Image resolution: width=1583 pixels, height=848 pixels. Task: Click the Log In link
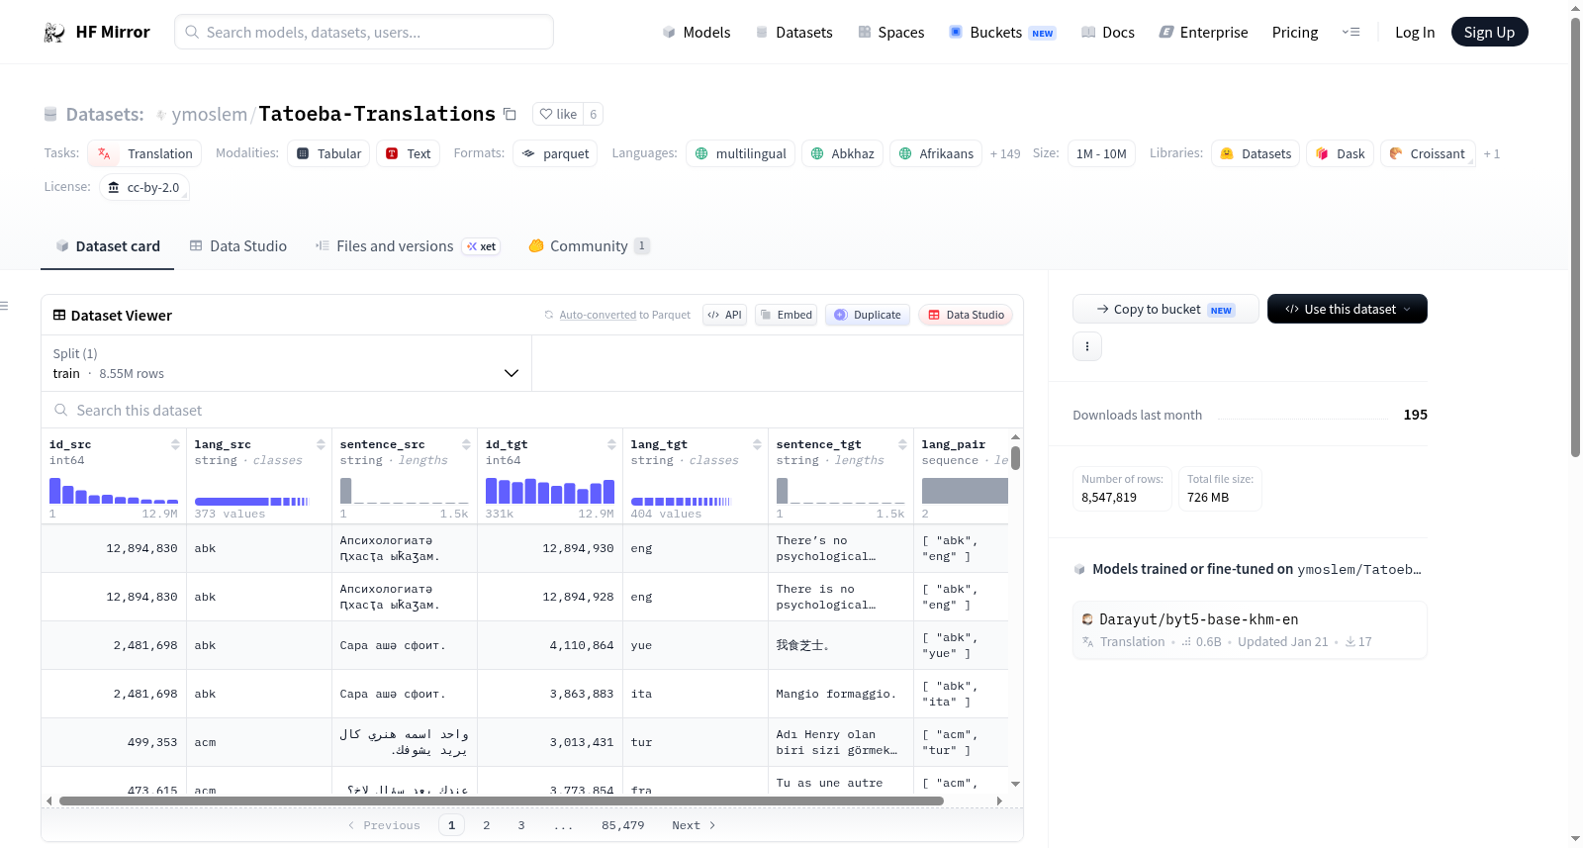point(1415,33)
